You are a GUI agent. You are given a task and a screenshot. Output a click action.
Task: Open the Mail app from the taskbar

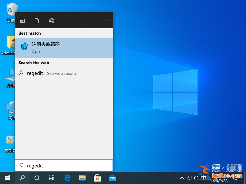[112, 178]
